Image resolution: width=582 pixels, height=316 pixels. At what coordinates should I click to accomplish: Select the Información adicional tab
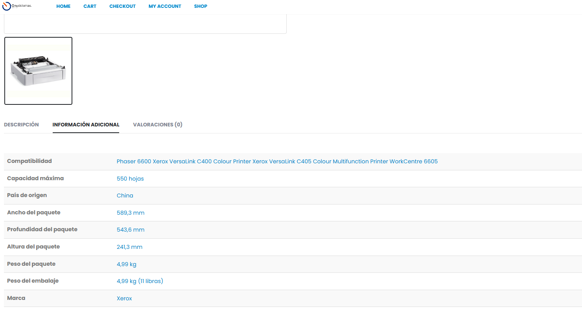[x=86, y=125]
